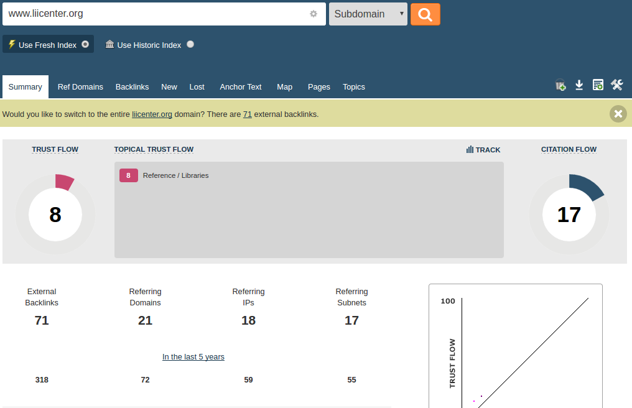Open the Map tab

tap(284, 86)
